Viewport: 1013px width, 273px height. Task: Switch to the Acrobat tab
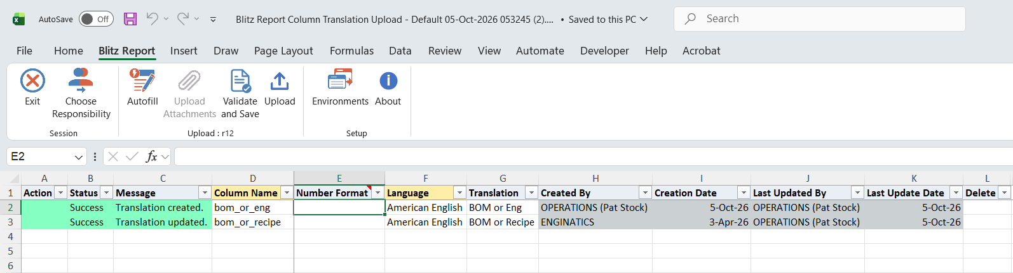tap(702, 51)
